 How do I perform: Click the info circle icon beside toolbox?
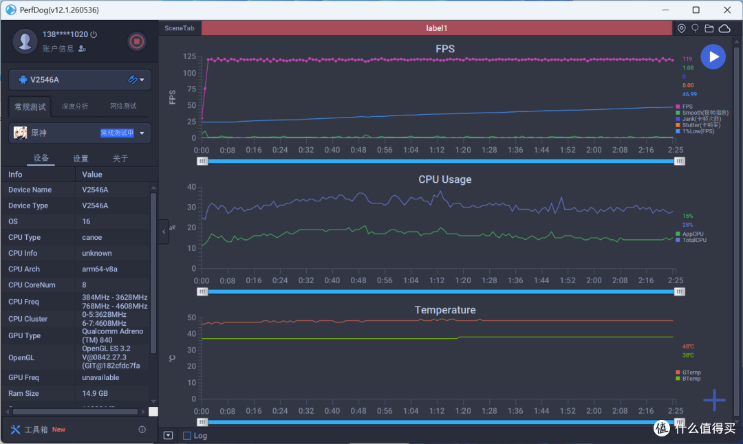[x=142, y=430]
